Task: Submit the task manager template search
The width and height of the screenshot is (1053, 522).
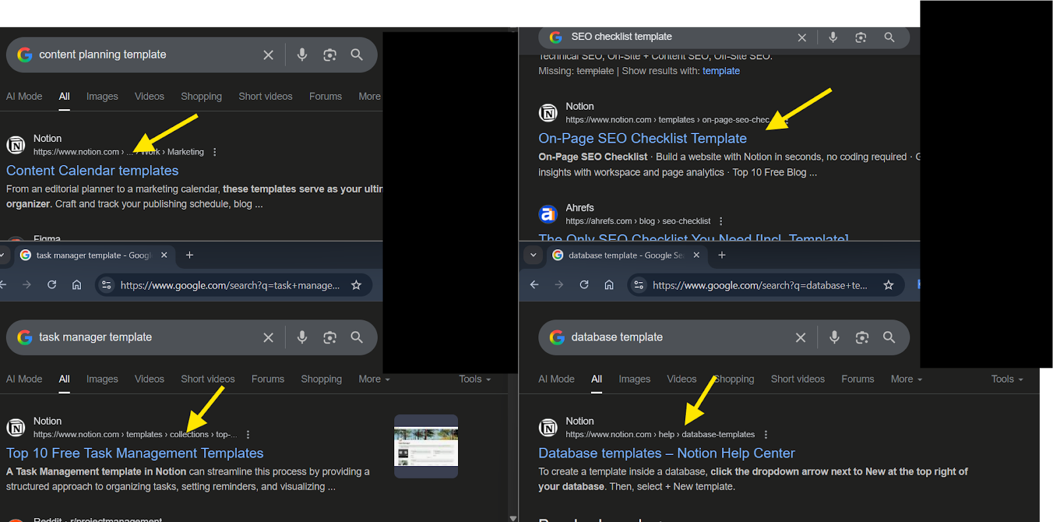Action: click(357, 337)
